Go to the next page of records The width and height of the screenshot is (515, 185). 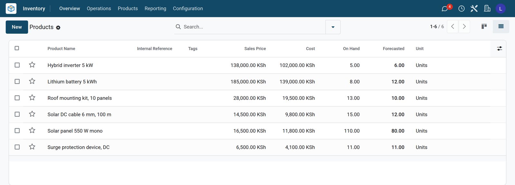click(464, 27)
